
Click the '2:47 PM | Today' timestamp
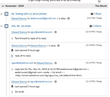[94, 18]
